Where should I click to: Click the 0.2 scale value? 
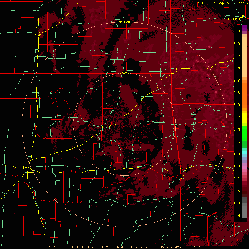click(237, 179)
